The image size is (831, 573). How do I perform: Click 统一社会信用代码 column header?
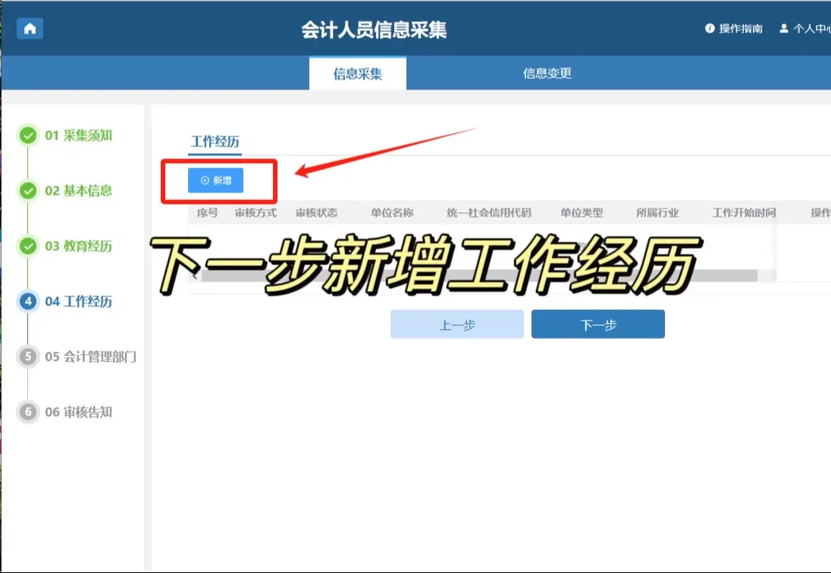click(488, 213)
